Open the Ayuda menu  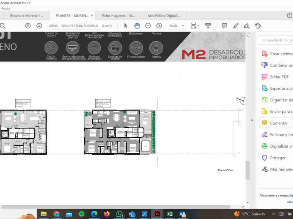5,8
